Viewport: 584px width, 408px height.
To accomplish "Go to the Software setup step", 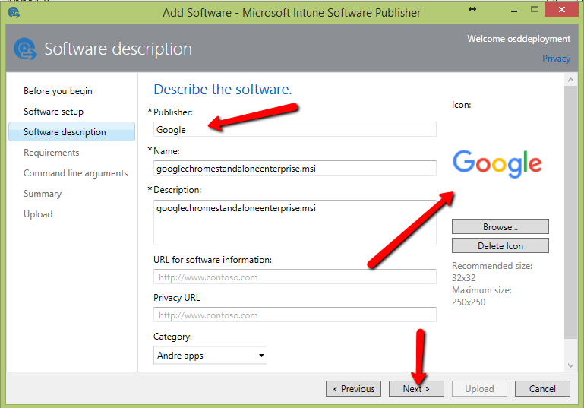I will [x=53, y=112].
